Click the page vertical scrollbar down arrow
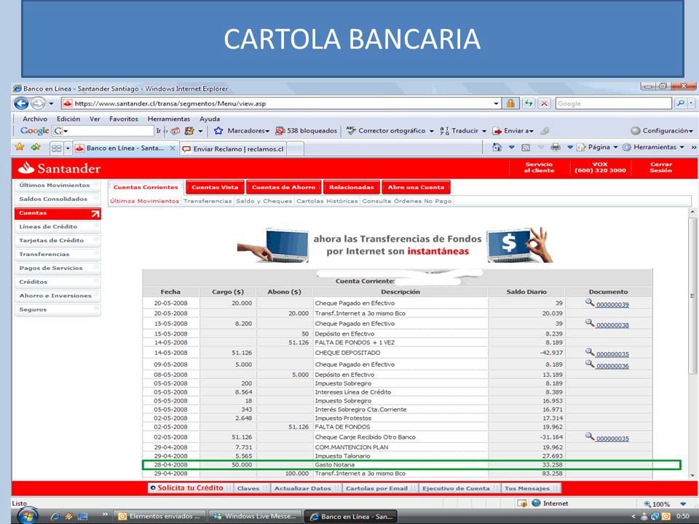This screenshot has height=524, width=699. (x=692, y=475)
